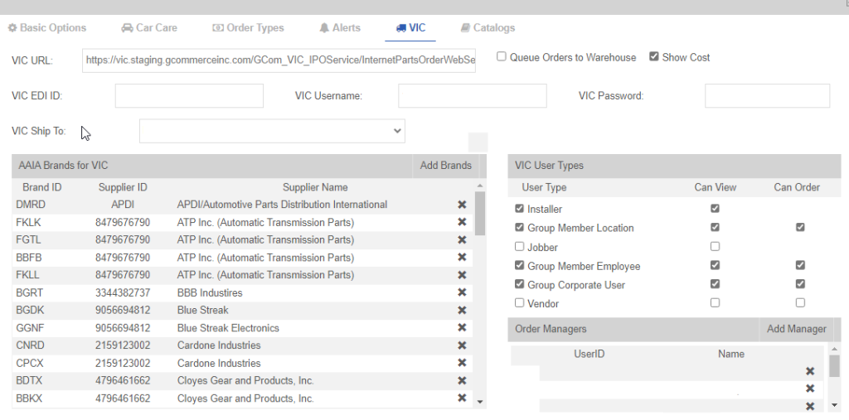Click the Add Brands button
This screenshot has width=849, height=420.
click(x=445, y=166)
